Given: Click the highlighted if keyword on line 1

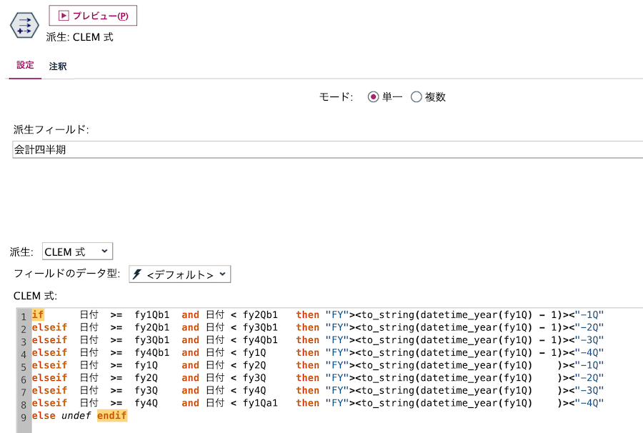Looking at the screenshot, I should click(x=37, y=314).
